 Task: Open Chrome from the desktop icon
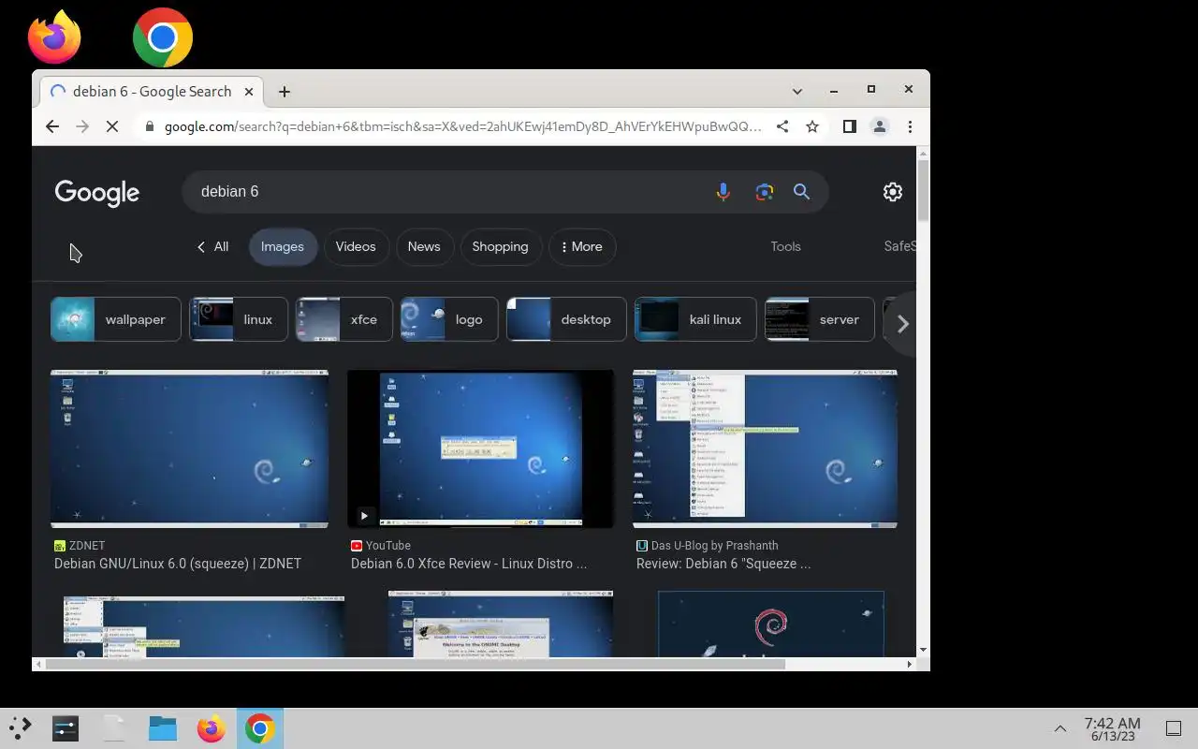click(163, 37)
